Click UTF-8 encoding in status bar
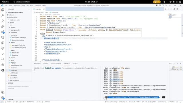The height and width of the screenshot is (103, 183). [138, 102]
